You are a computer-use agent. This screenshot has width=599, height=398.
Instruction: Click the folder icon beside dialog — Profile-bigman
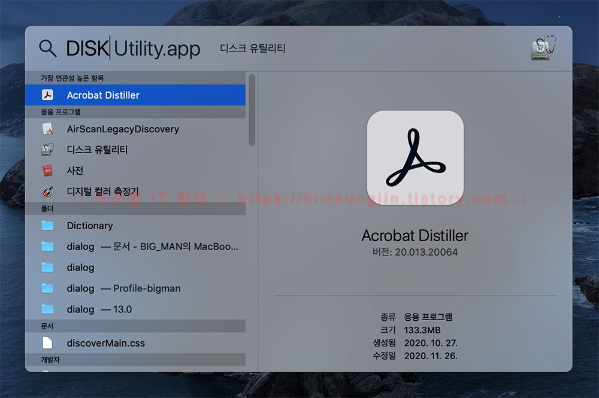48,288
